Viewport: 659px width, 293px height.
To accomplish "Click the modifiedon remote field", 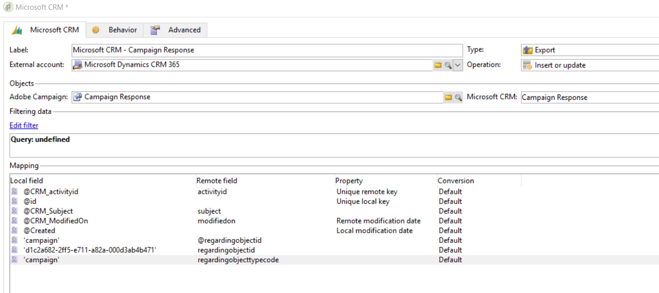I will click(x=216, y=221).
